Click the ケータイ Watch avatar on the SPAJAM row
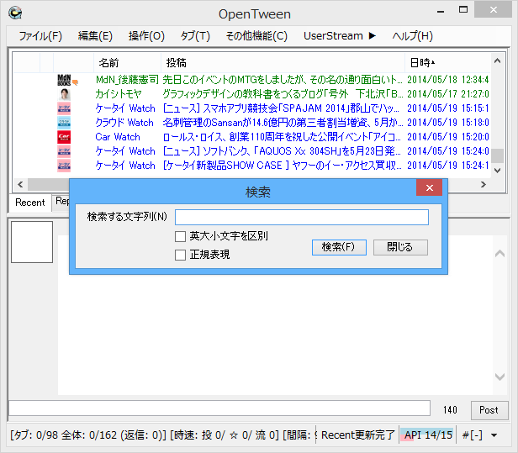 (x=64, y=108)
